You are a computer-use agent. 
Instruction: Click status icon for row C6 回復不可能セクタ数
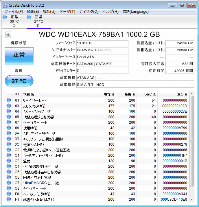tap(9, 177)
